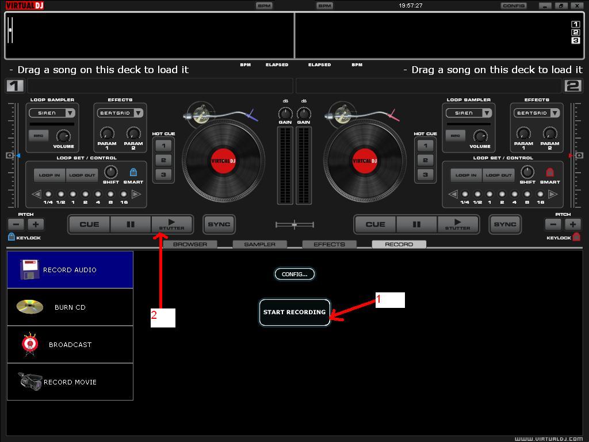Image resolution: width=589 pixels, height=442 pixels.
Task: Select the 16 beat loop on right deck
Action: (x=540, y=194)
